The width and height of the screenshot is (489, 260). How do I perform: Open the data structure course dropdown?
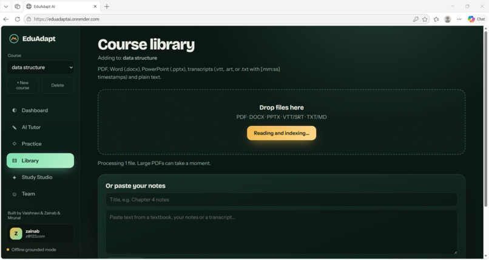pos(40,67)
